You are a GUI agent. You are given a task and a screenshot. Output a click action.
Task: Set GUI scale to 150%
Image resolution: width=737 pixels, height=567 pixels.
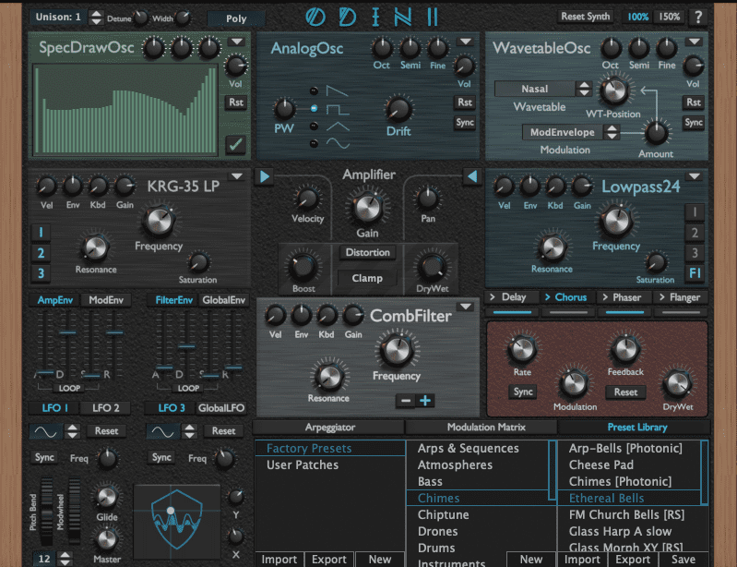pos(669,17)
